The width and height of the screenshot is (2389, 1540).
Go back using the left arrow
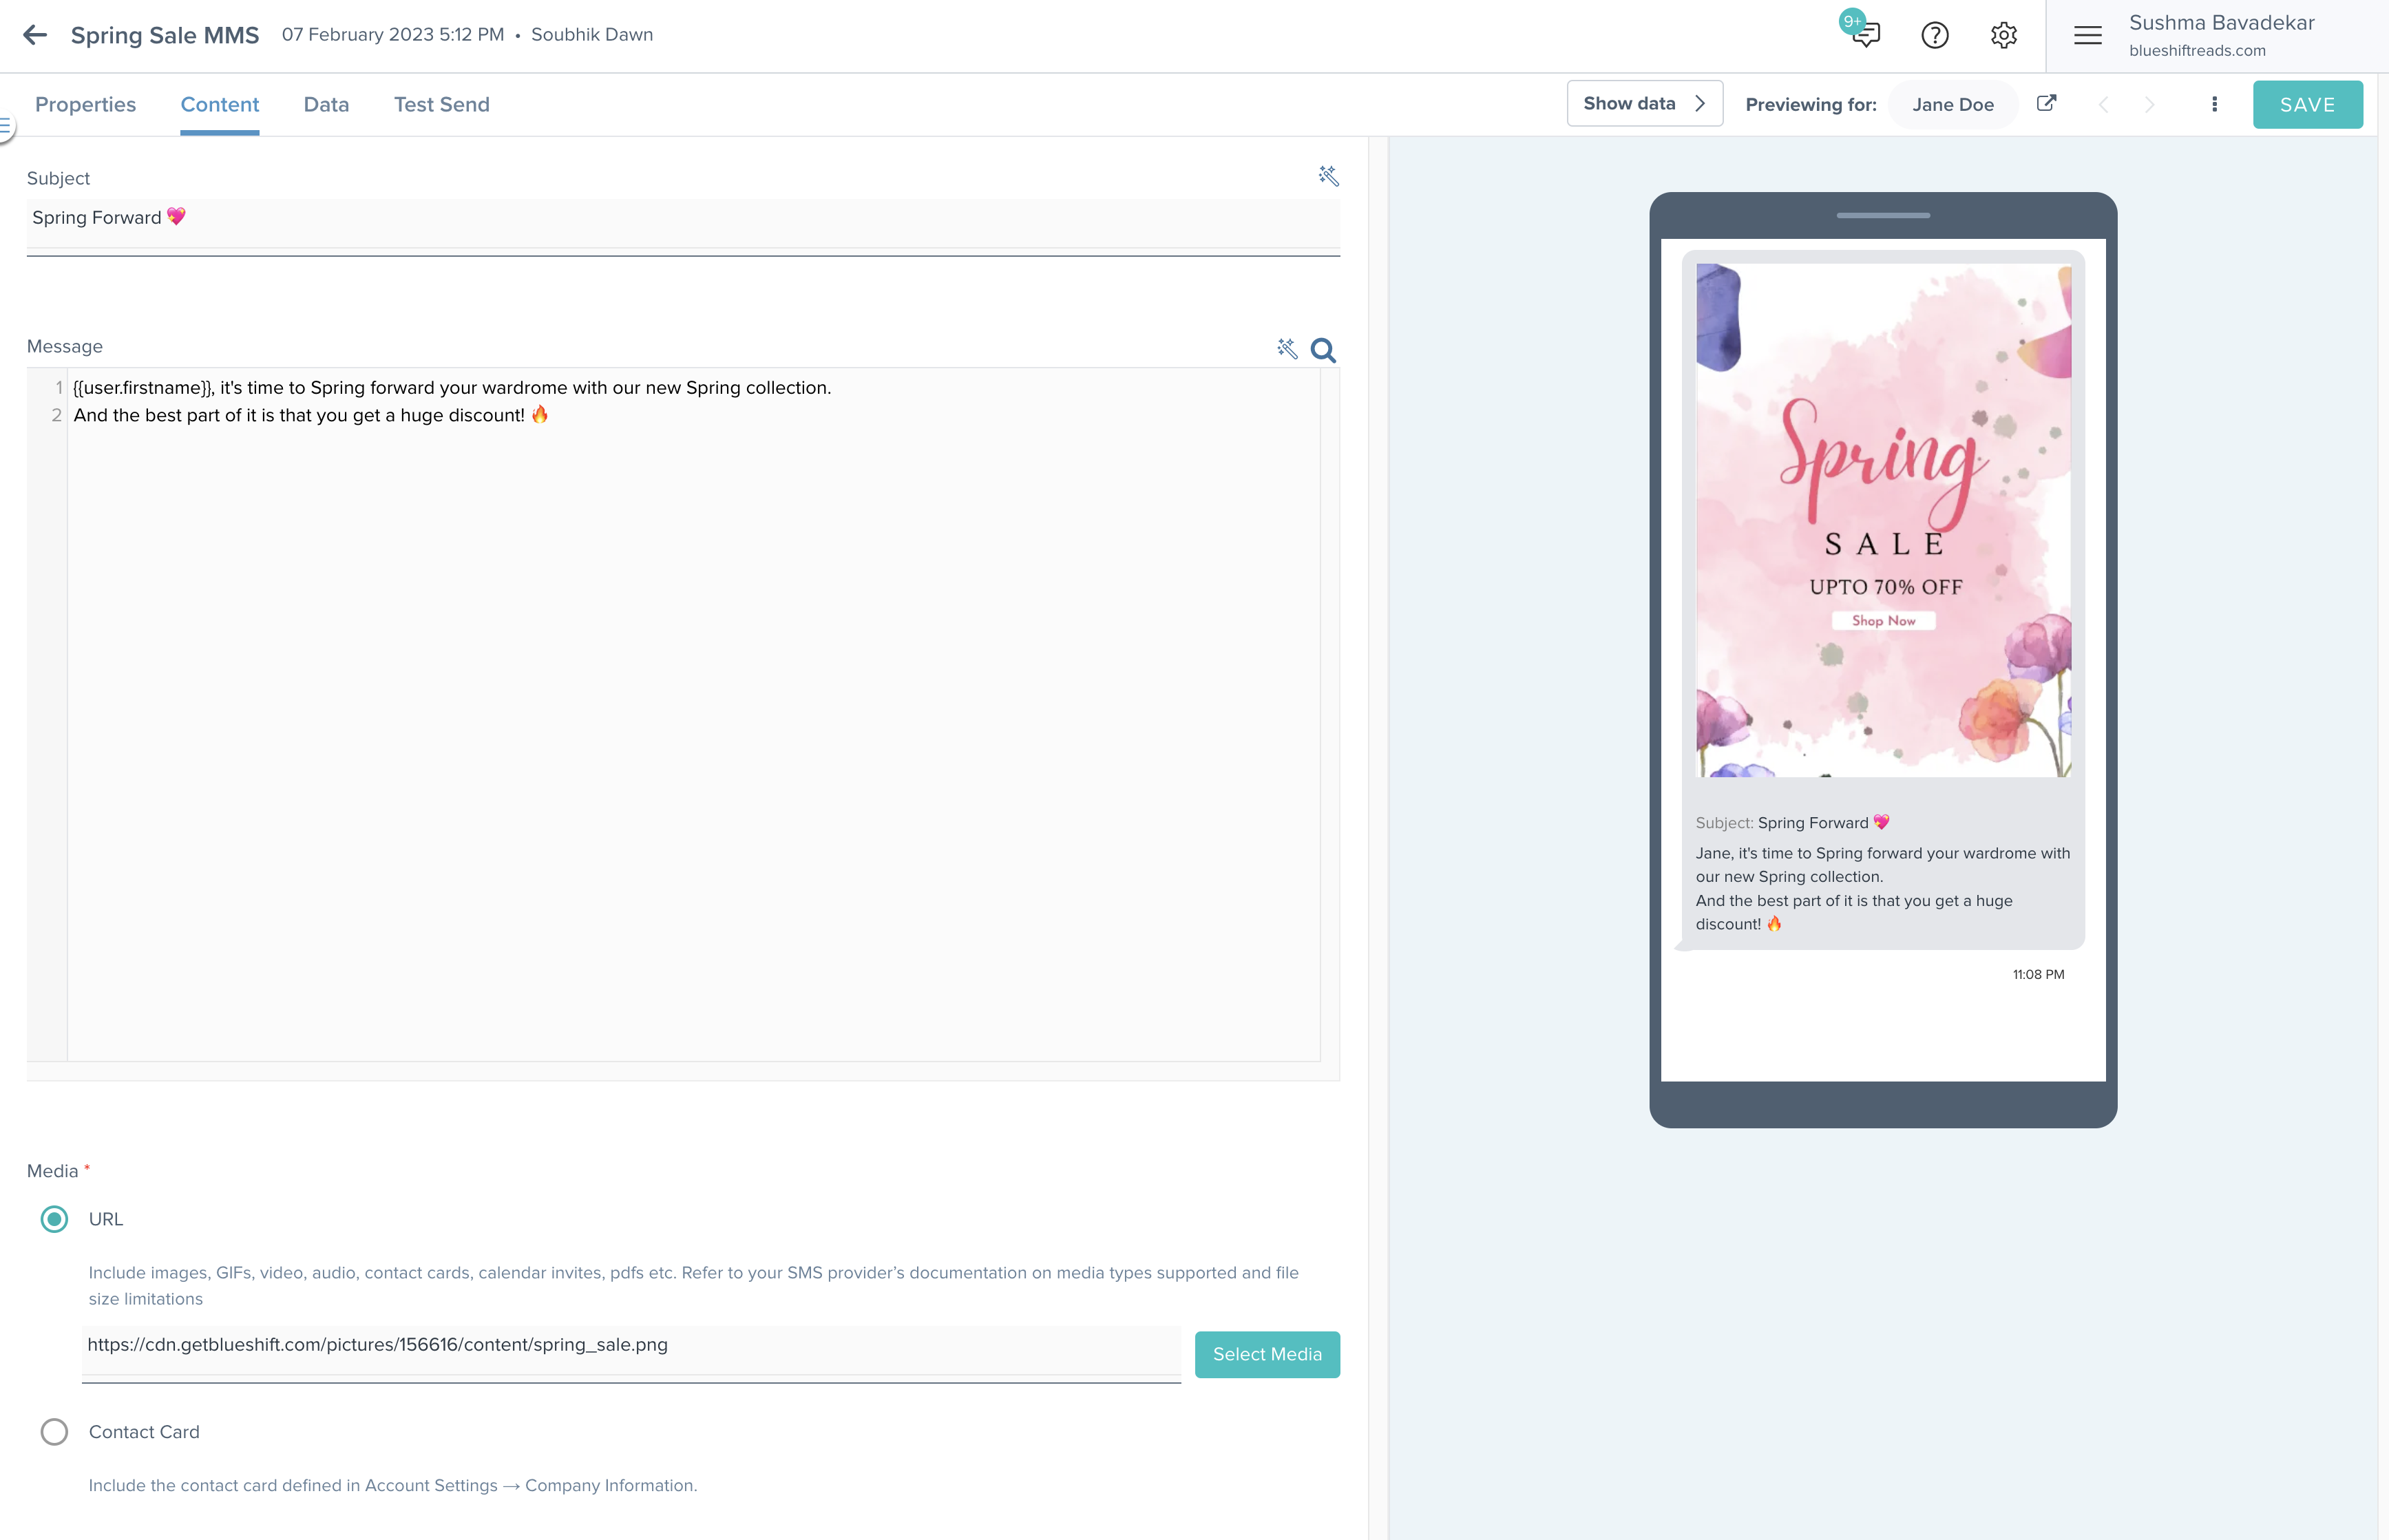(35, 35)
